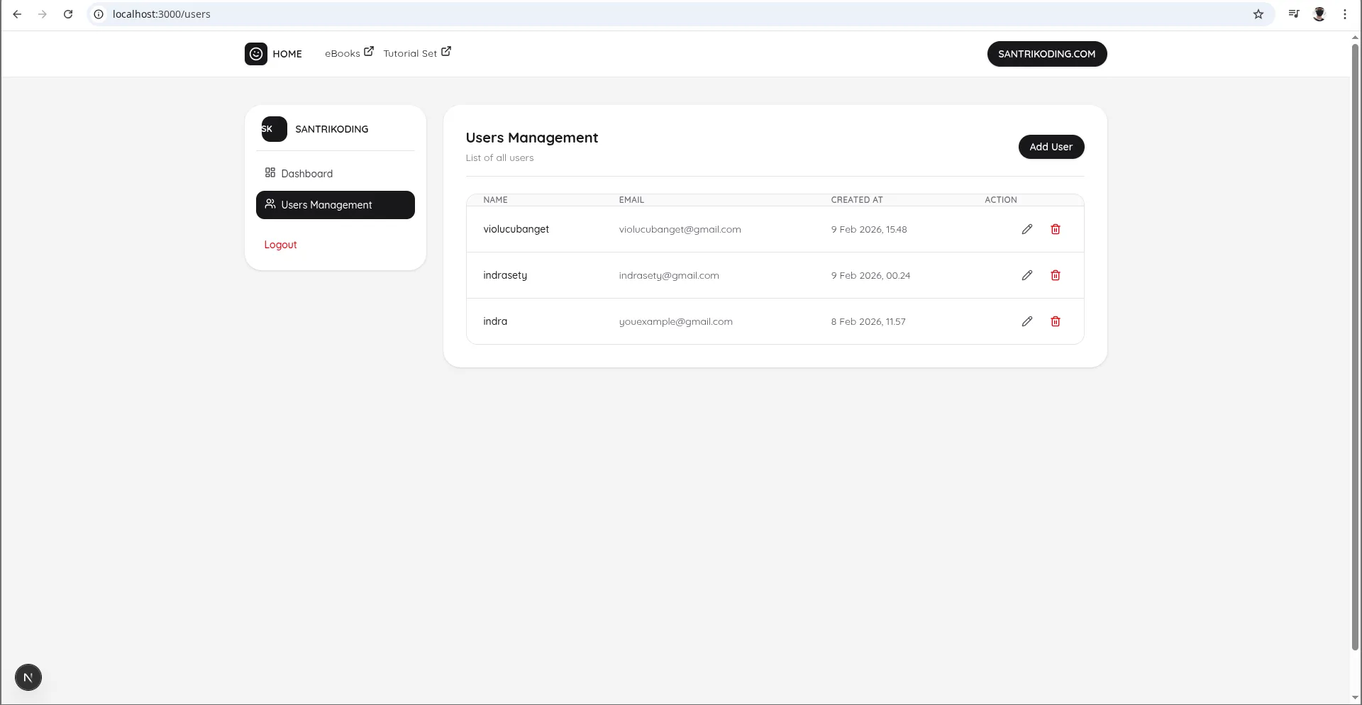Edit the indra user with pencil icon
The image size is (1362, 705).
click(x=1026, y=321)
